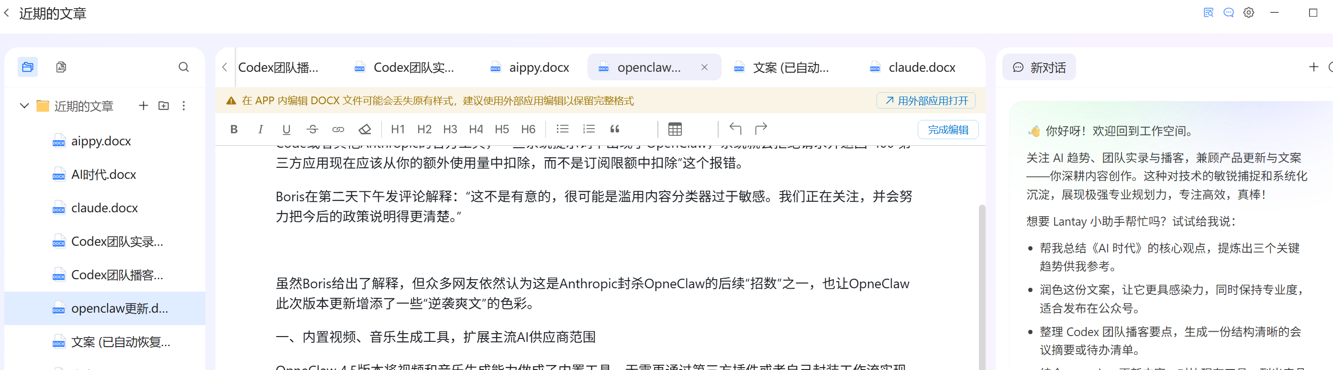Toggle underline text formatting
Screen dimensions: 1333x370
[286, 129]
